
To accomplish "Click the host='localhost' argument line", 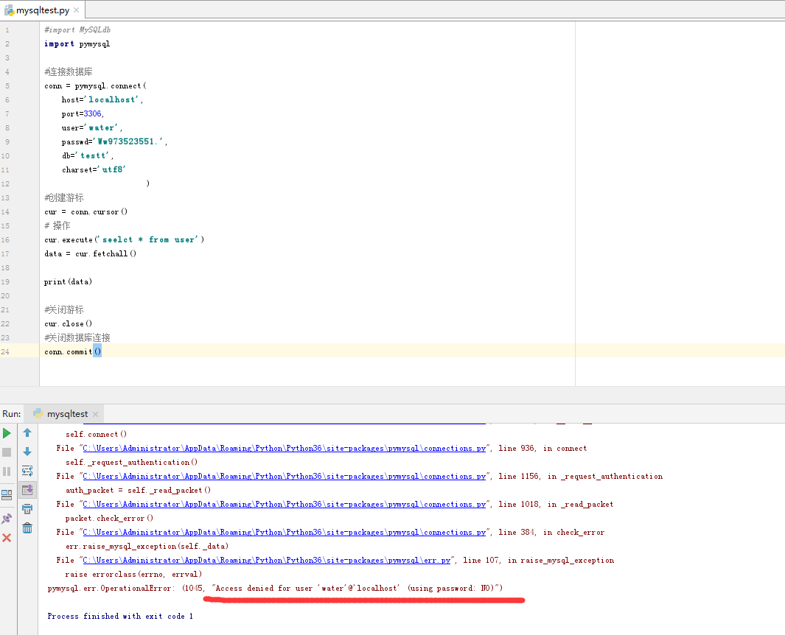I will point(102,100).
